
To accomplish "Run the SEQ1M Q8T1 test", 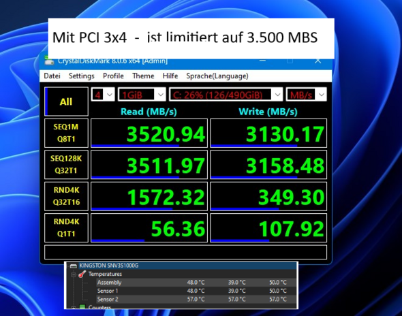I will (x=66, y=133).
